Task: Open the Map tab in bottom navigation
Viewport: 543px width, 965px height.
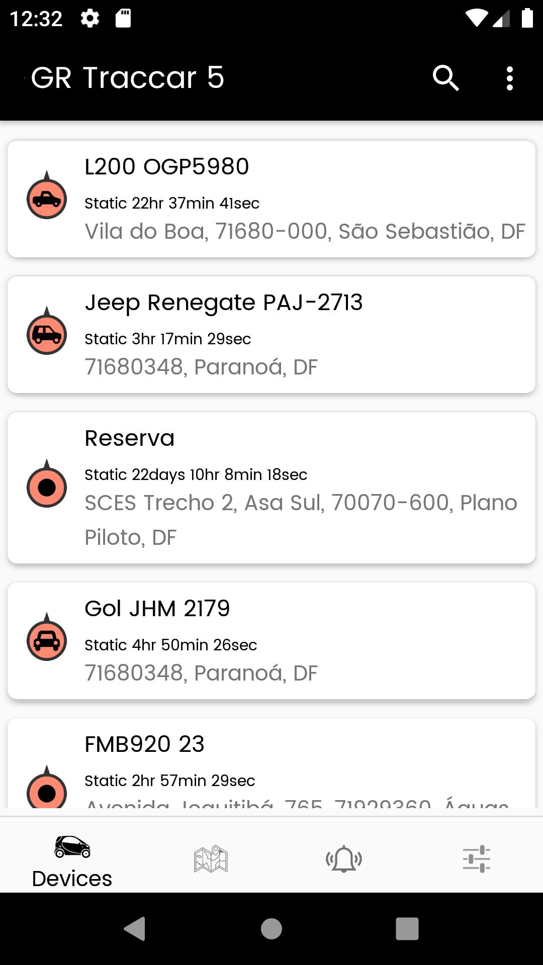Action: point(211,858)
